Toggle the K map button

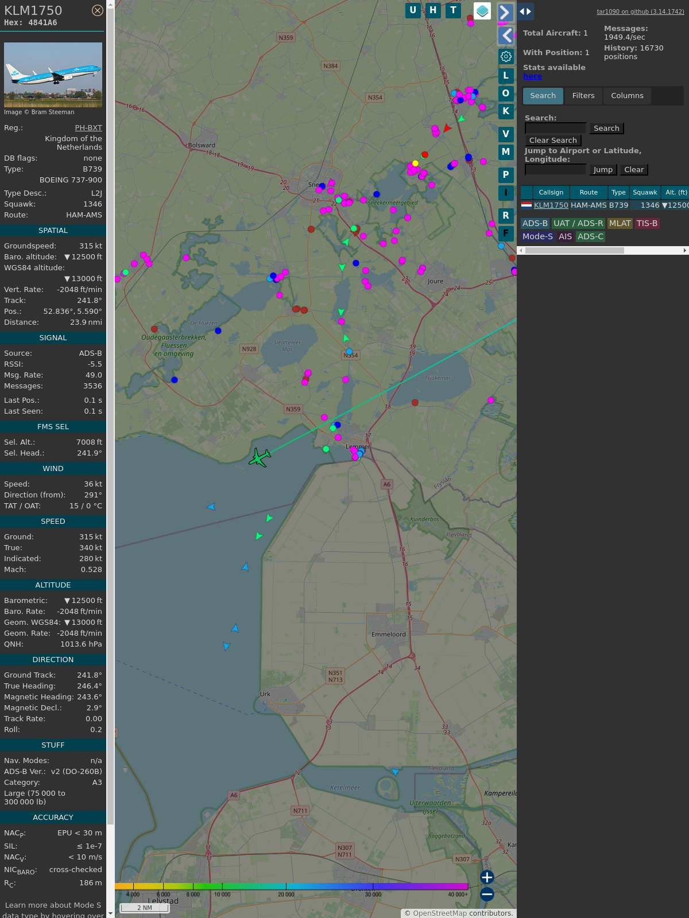coord(506,111)
